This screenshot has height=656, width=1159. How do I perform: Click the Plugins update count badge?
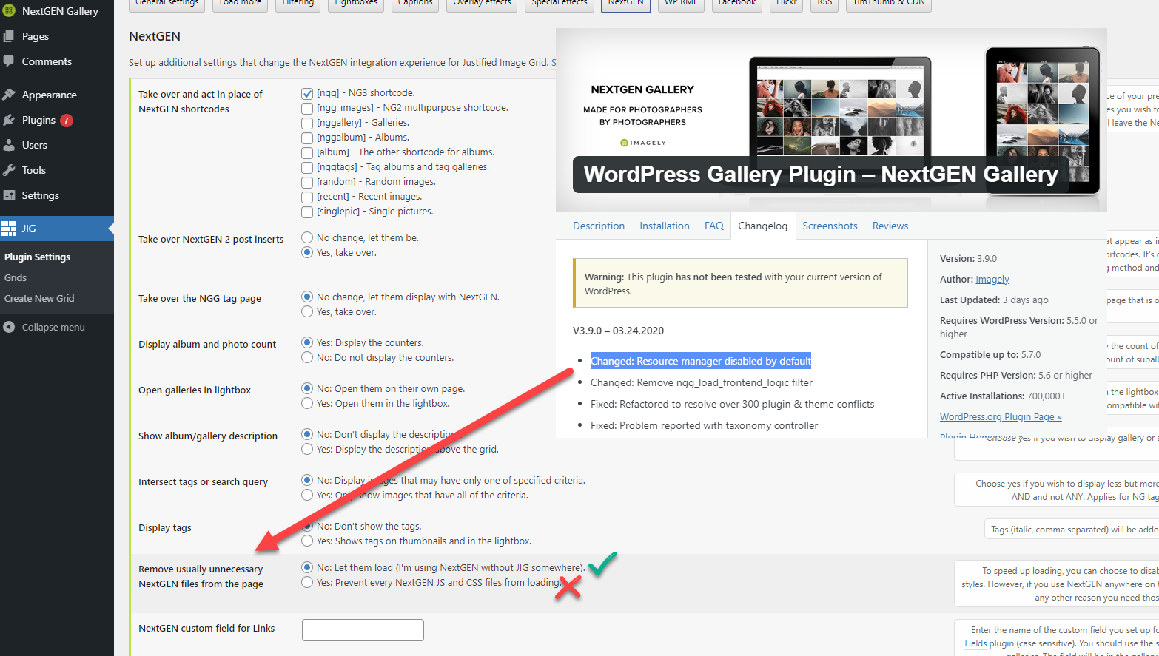67,121
